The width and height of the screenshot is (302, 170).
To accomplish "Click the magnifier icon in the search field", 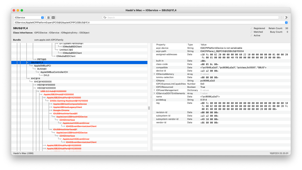I will click(105, 18).
